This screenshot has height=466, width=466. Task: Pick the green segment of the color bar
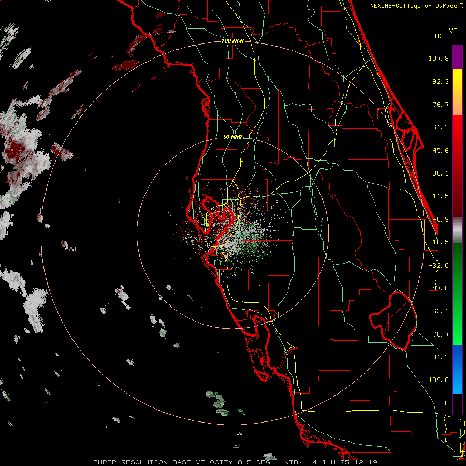coord(457,294)
